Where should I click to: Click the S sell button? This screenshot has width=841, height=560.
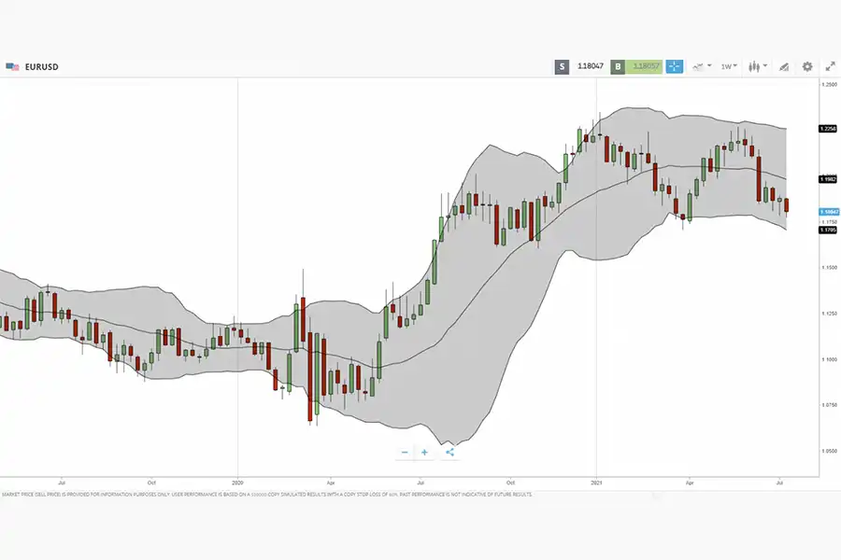tap(562, 66)
